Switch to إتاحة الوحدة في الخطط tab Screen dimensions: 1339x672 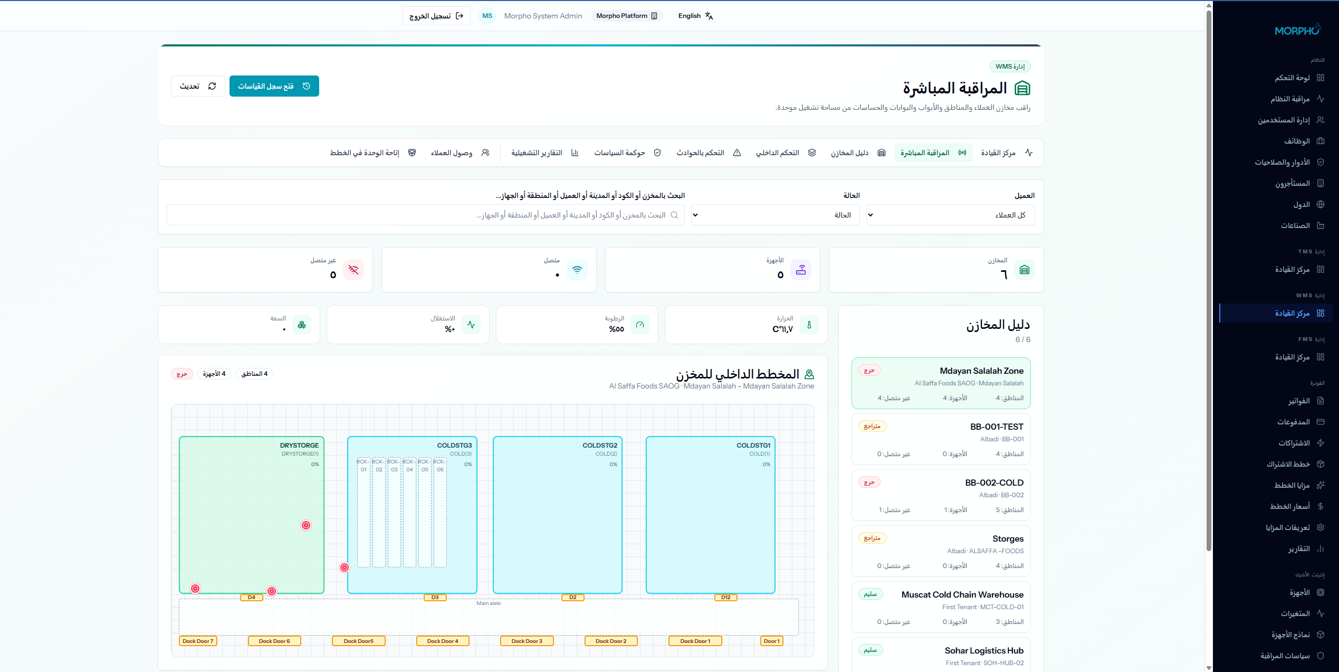click(x=372, y=153)
